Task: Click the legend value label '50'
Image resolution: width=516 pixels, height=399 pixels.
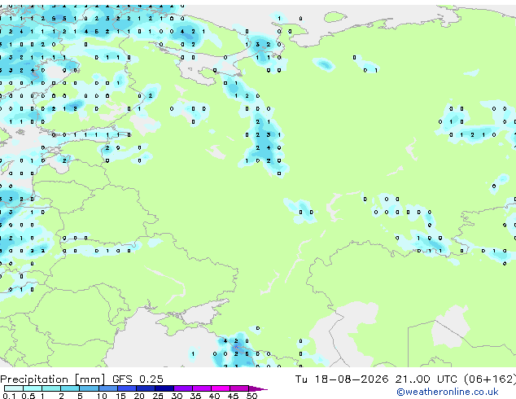Action: click(x=251, y=396)
